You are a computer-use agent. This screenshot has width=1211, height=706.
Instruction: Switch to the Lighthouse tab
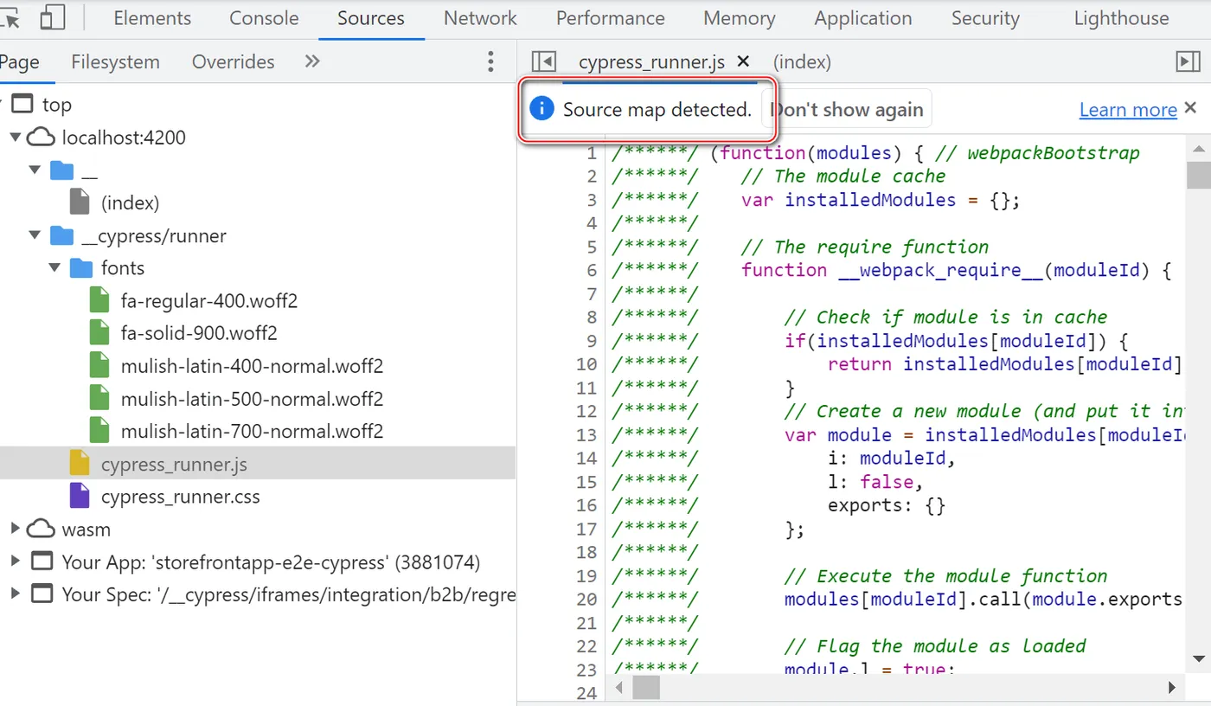[1121, 18]
